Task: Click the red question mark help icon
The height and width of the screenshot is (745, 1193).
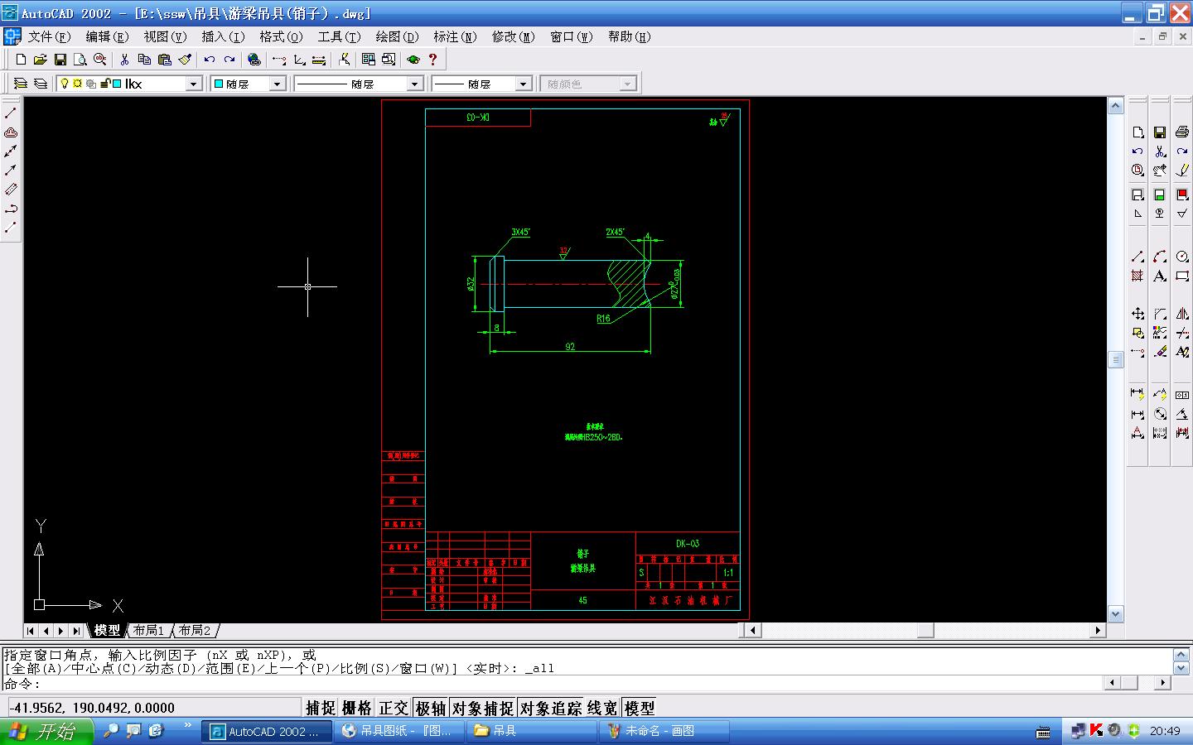Action: click(x=432, y=60)
